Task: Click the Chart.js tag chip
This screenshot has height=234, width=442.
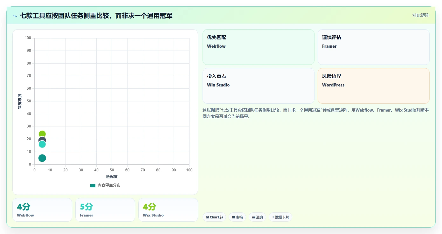Action: pyautogui.click(x=214, y=217)
